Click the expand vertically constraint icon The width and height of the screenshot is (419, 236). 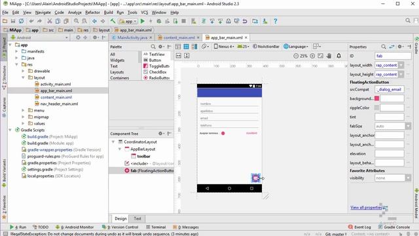click(x=187, y=56)
